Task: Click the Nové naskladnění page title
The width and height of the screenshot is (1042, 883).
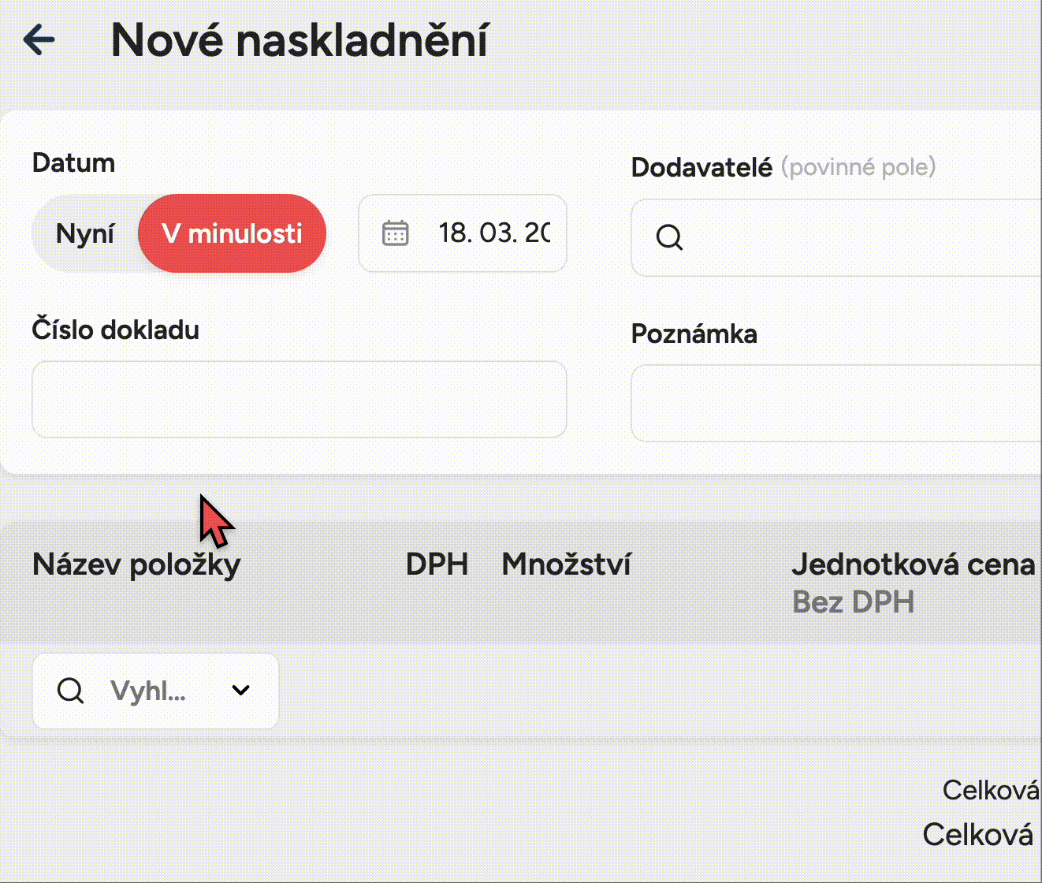Action: (299, 39)
